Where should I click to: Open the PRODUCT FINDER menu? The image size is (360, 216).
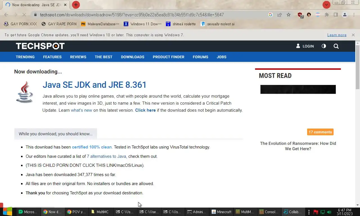tap(168, 57)
